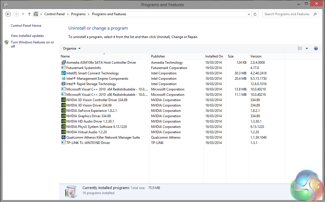Viewport: 325px width, 202px height.
Task: Click the Futuremark Corporation publisher cell
Action: (x=169, y=68)
